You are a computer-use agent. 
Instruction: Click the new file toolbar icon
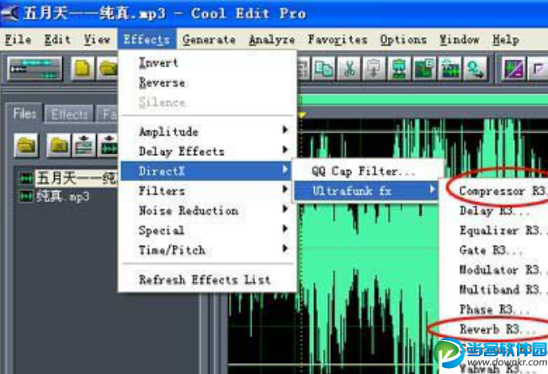[x=82, y=68]
